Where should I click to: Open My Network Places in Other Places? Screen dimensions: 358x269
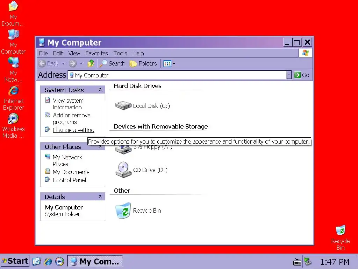[x=67, y=160]
